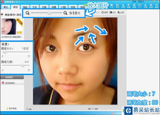
Task: Zoom out with the minus magnifier icon
Action: (x=27, y=13)
